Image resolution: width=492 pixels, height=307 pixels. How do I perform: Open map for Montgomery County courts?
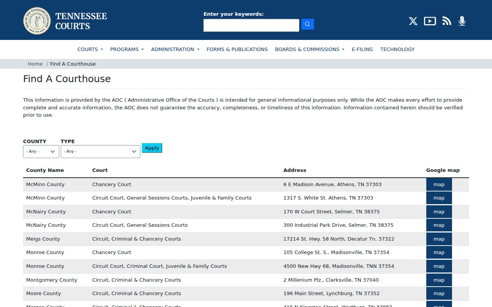coord(439,280)
